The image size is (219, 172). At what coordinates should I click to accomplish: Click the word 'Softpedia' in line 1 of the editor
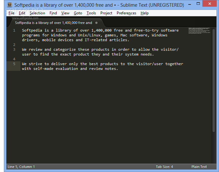point(32,30)
